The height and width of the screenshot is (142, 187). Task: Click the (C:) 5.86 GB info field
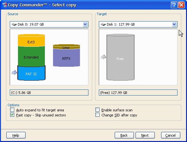click(x=49, y=93)
